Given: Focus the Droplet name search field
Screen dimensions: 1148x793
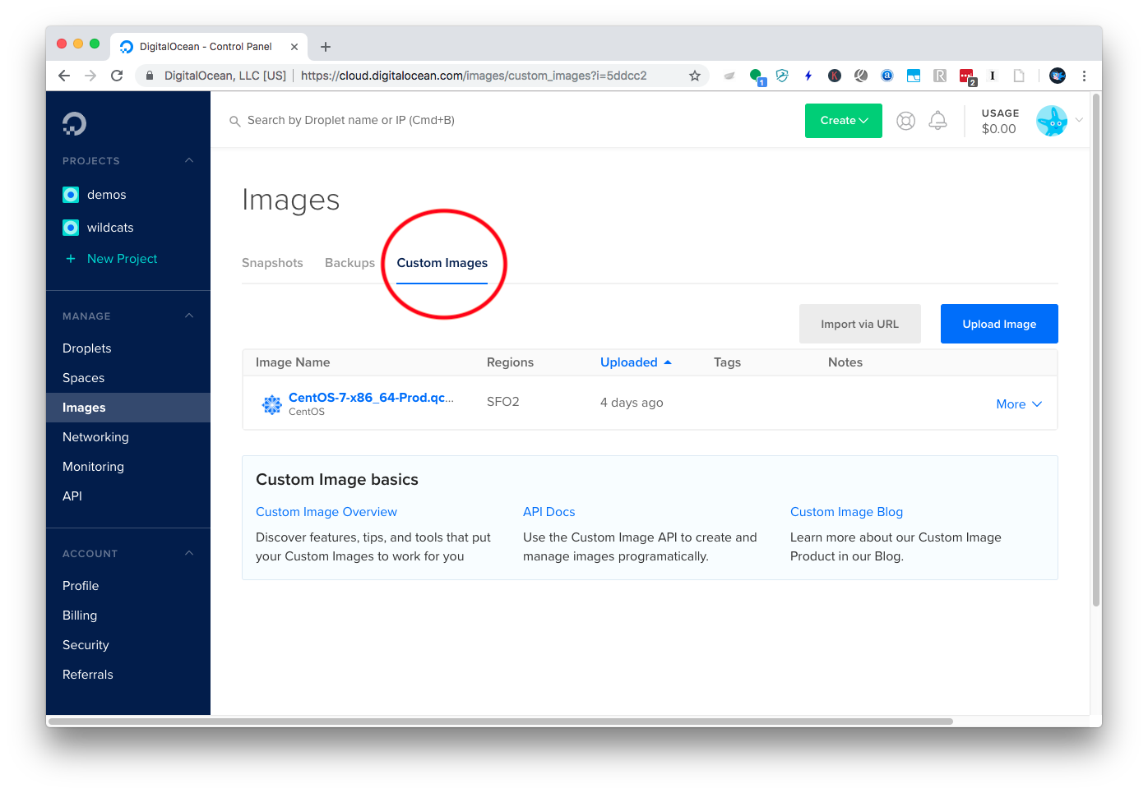Looking at the screenshot, I should pos(351,120).
